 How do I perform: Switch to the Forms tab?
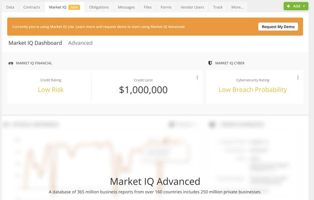(x=166, y=7)
